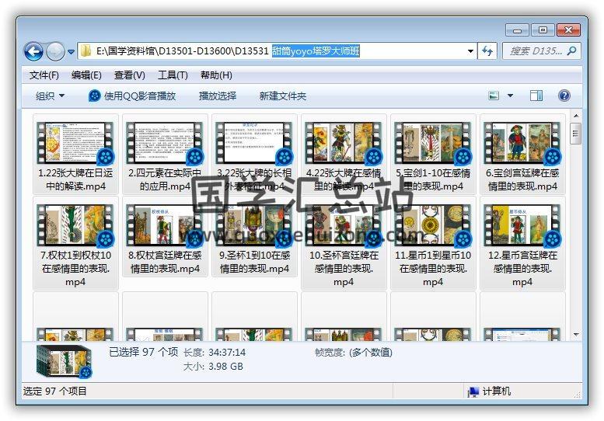Screen dimensions: 604x421
Task: Expand the 组织 dropdown
Action: (x=50, y=96)
